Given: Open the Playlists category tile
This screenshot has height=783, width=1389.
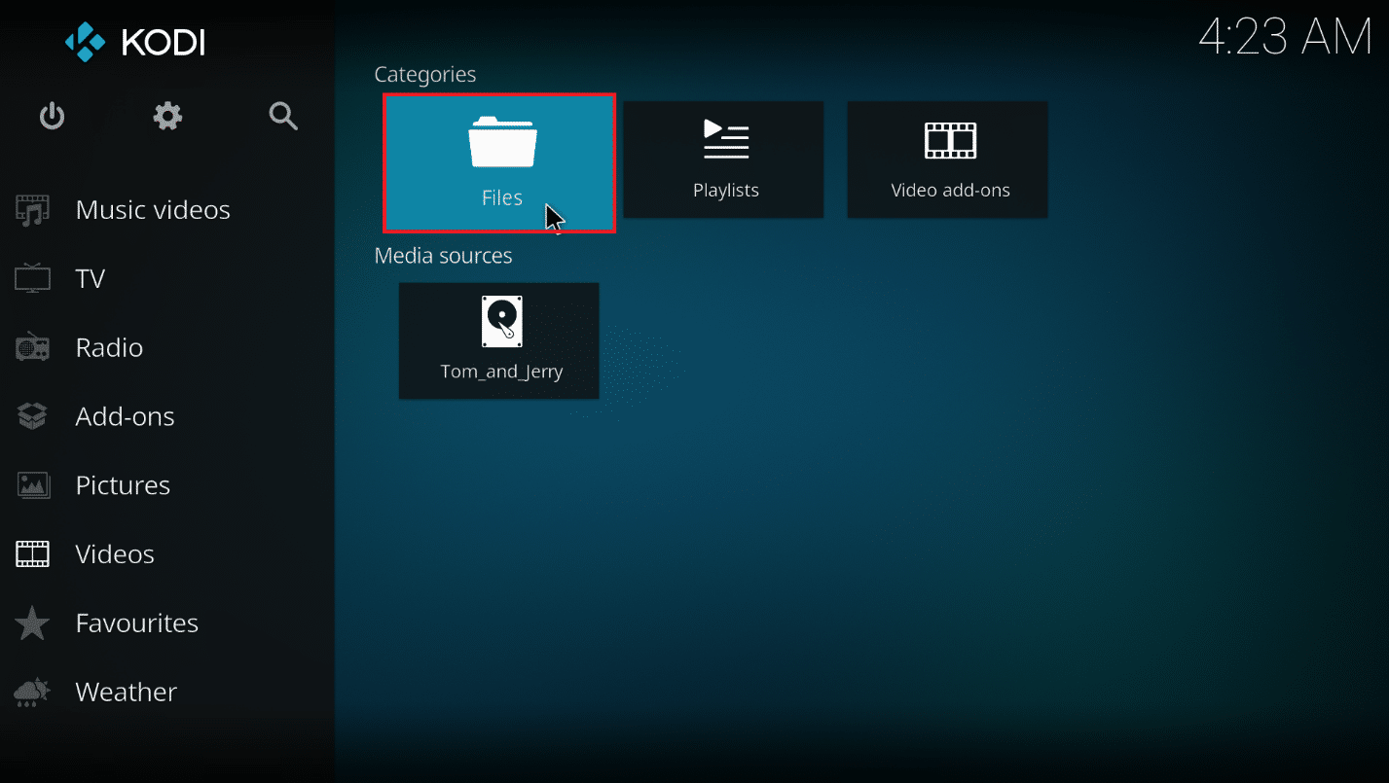Looking at the screenshot, I should pos(723,160).
